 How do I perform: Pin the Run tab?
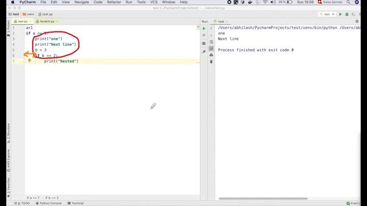tap(204, 51)
